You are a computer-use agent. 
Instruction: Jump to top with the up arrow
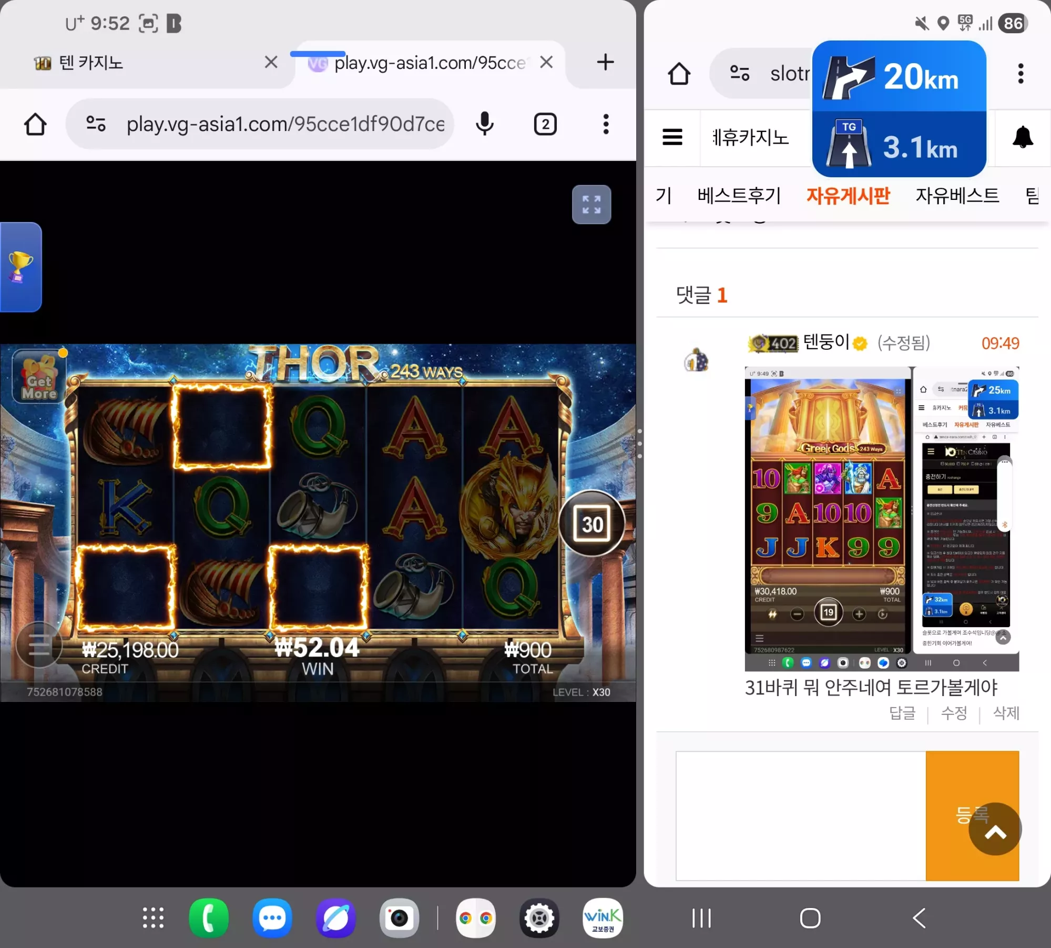point(995,829)
